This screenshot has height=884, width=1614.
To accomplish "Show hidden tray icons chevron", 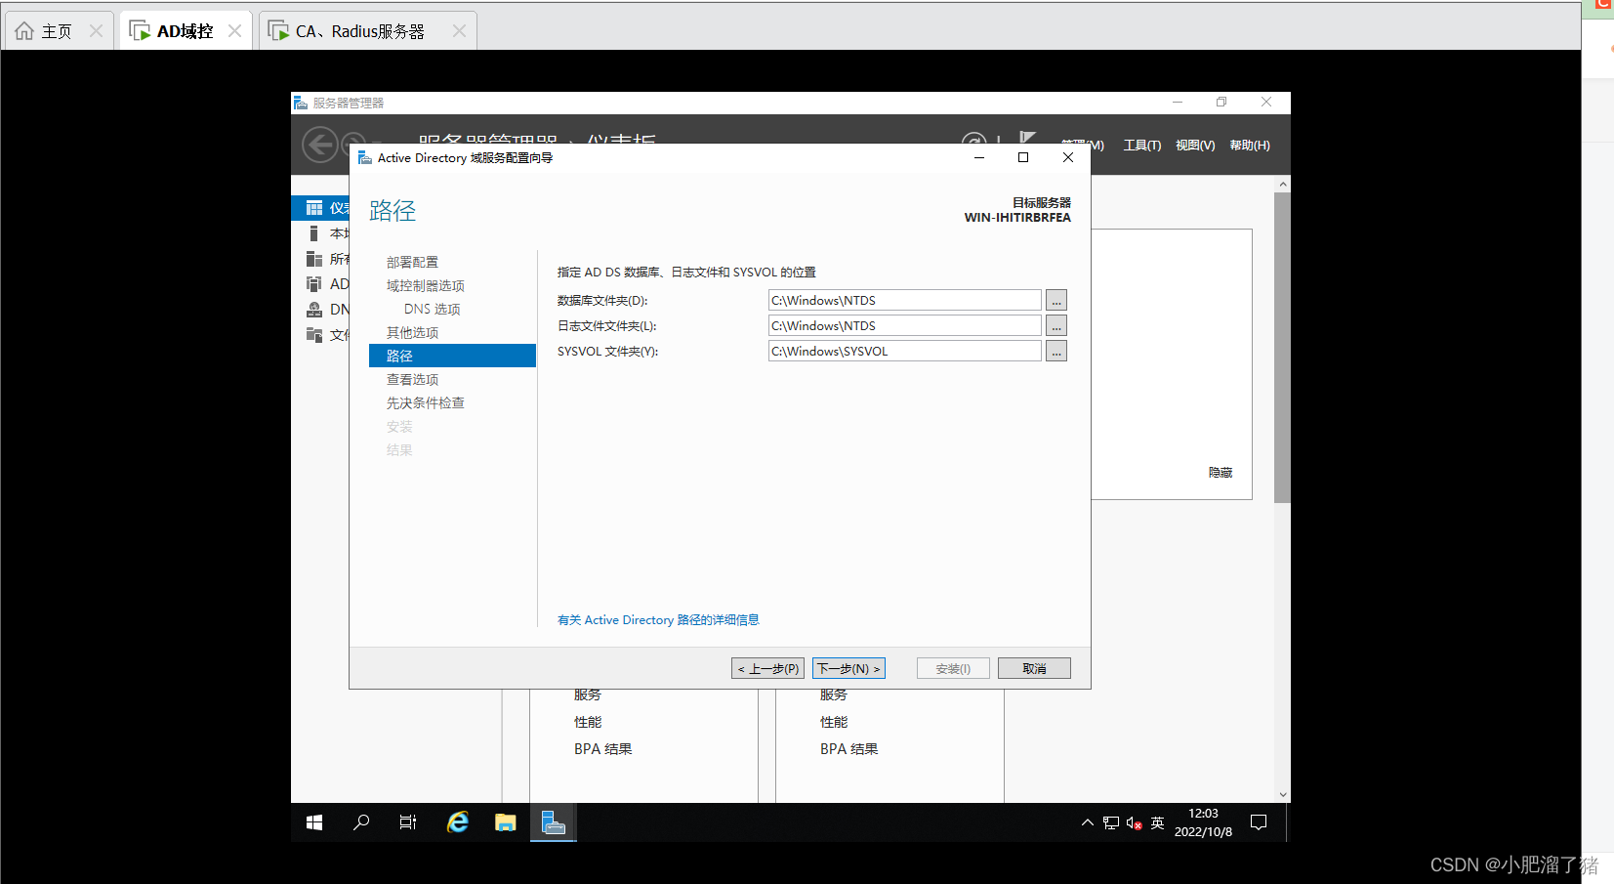I will (1087, 822).
